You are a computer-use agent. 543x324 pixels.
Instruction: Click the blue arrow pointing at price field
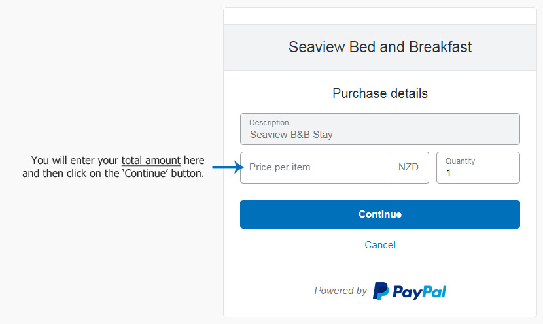(x=228, y=167)
